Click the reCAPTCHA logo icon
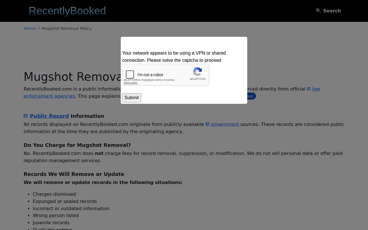 tap(198, 72)
